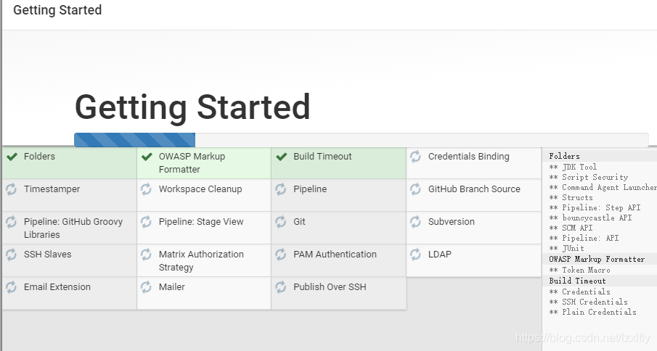Viewport: 657px width, 351px height.
Task: Click the Folders heading in install log
Action: pos(564,157)
